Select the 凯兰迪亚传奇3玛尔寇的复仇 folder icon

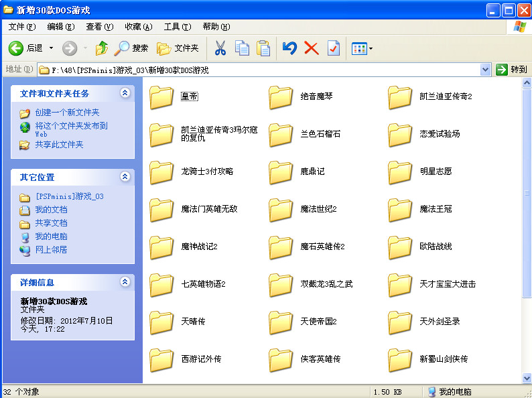tap(161, 135)
